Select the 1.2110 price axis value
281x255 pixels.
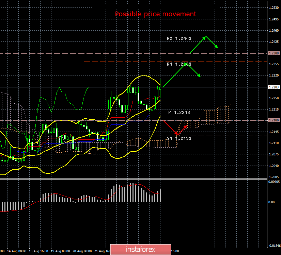click(x=274, y=143)
